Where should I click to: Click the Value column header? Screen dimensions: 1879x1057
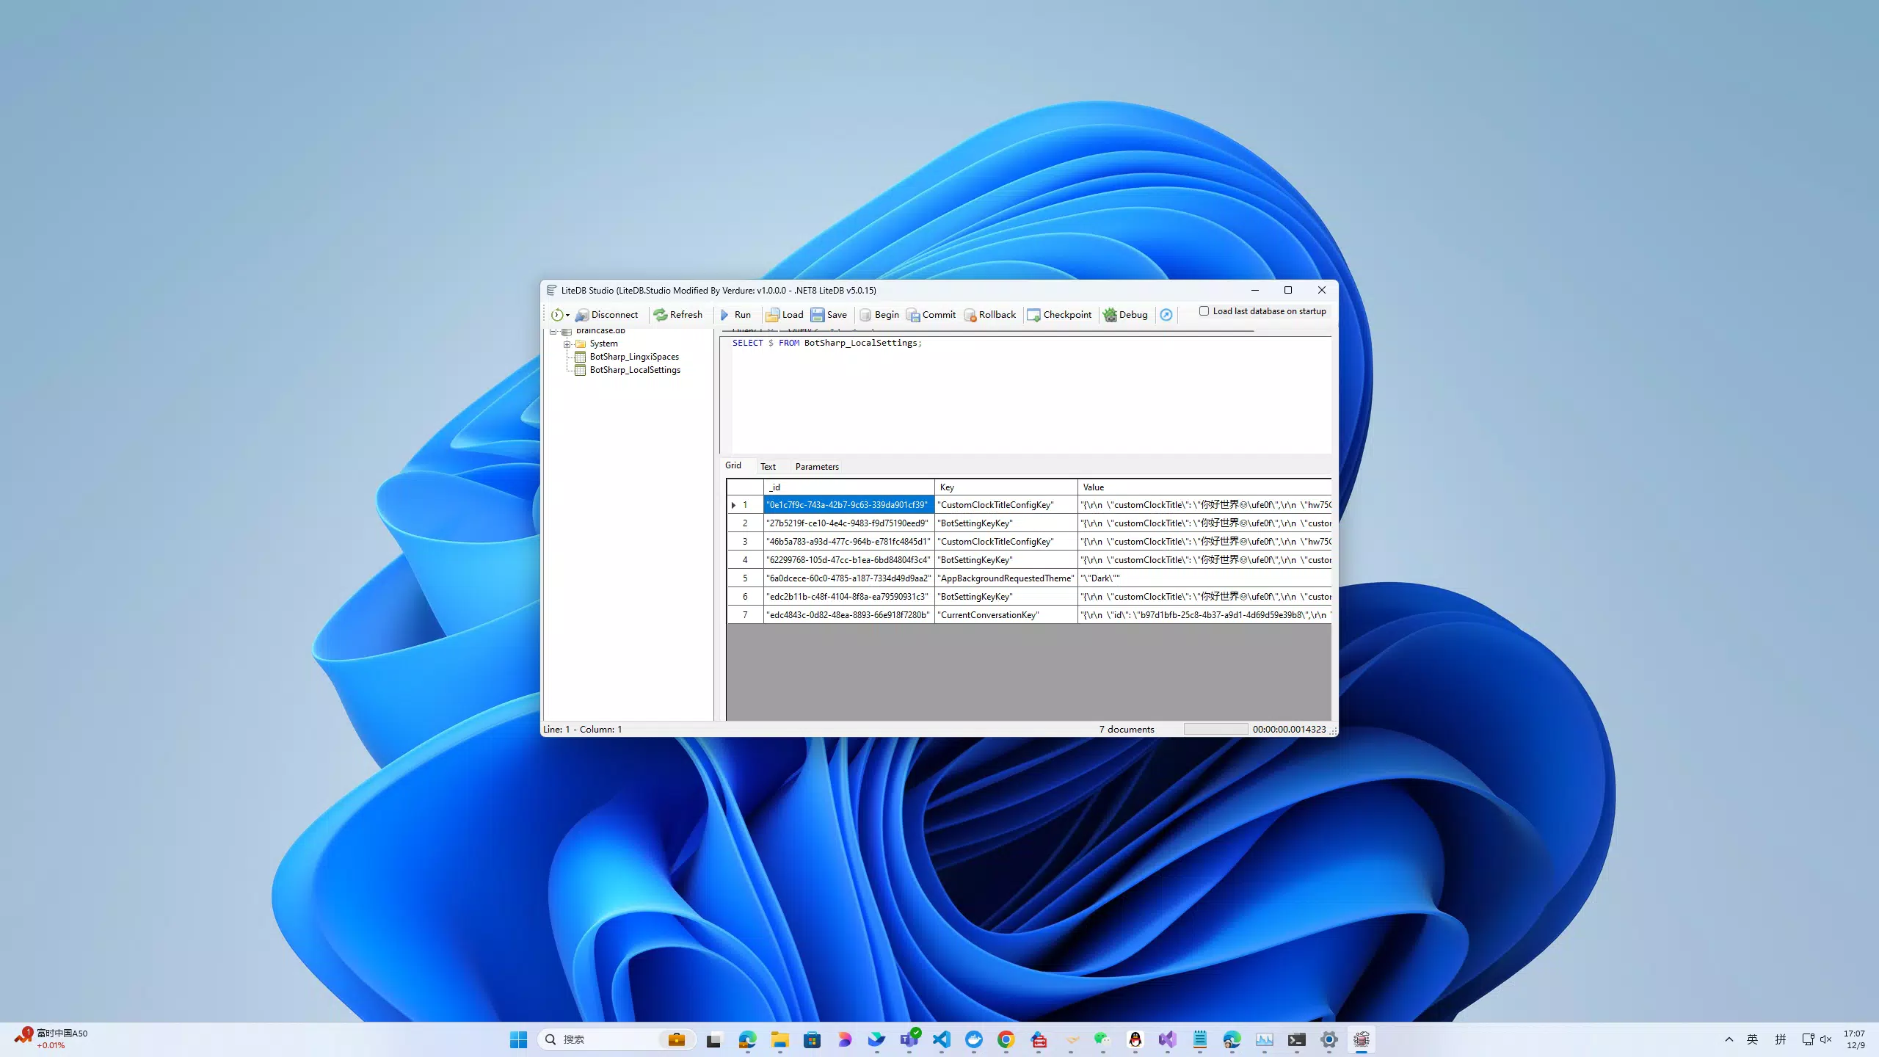[x=1204, y=487]
